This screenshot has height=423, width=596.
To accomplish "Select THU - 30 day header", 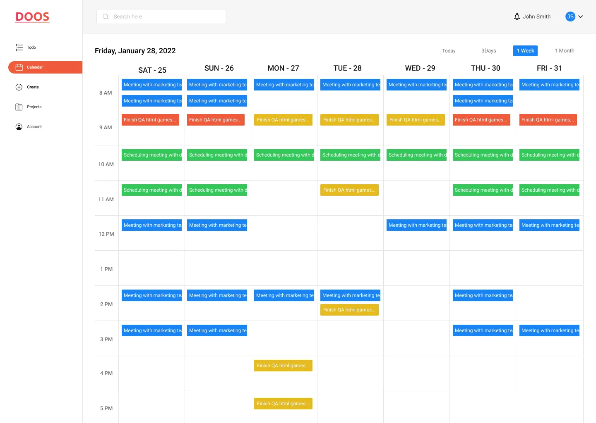I will coord(485,68).
